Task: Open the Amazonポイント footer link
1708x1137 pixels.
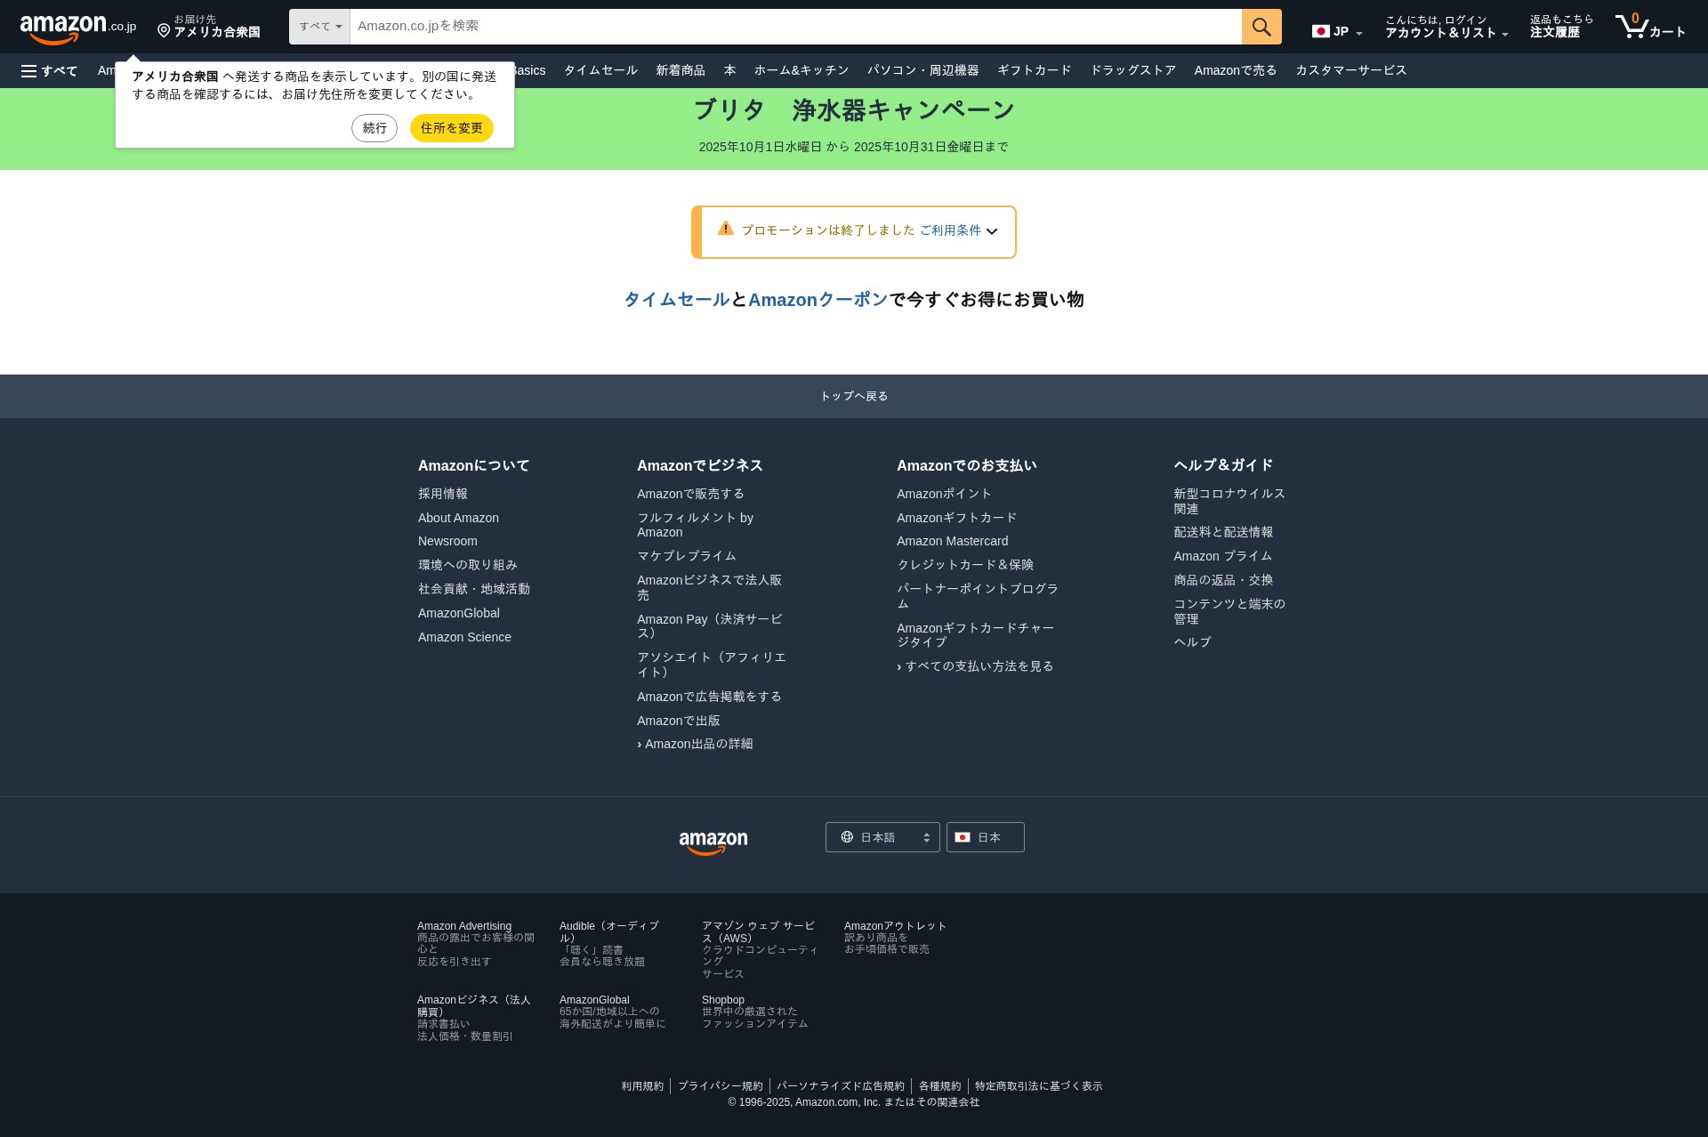Action: (x=944, y=494)
